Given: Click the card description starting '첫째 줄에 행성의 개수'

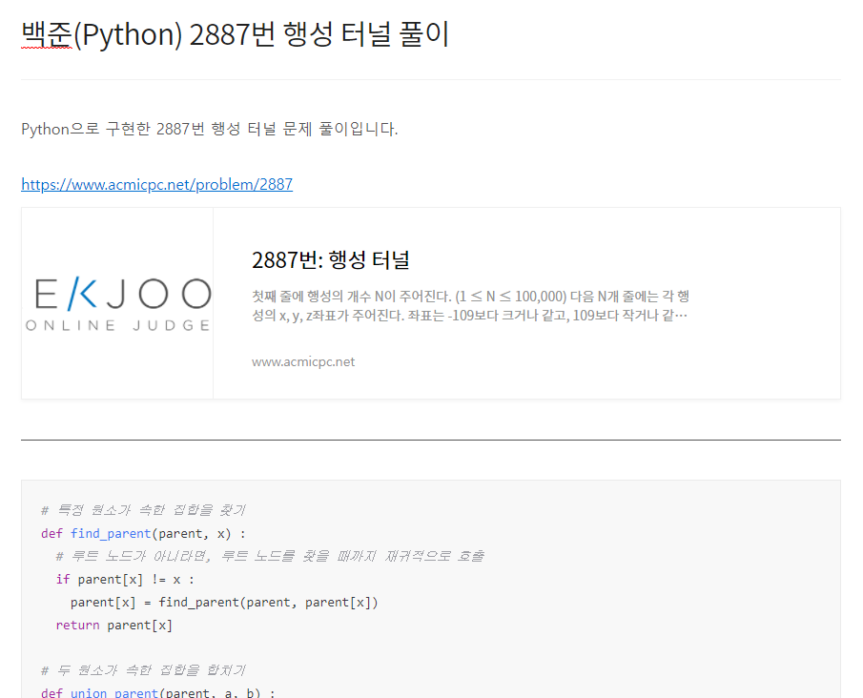Looking at the screenshot, I should (x=470, y=305).
